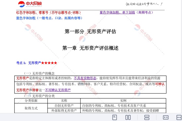Click the red bold 可辨认 text
Image resolution: width=182 pixels, height=121 pixels.
click(160, 84)
